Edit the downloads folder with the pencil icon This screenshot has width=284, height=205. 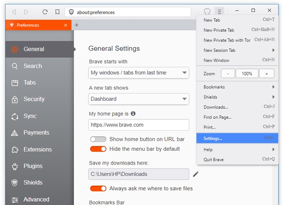point(196,174)
